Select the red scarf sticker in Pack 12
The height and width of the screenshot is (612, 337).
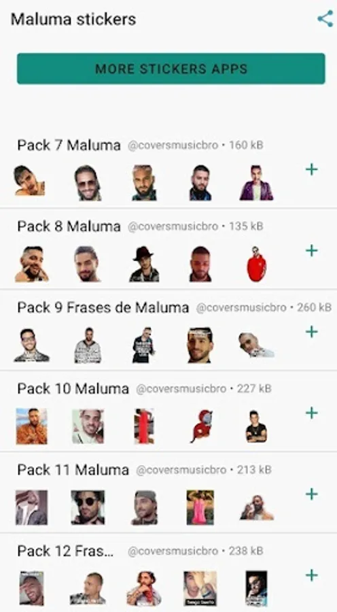(x=144, y=589)
